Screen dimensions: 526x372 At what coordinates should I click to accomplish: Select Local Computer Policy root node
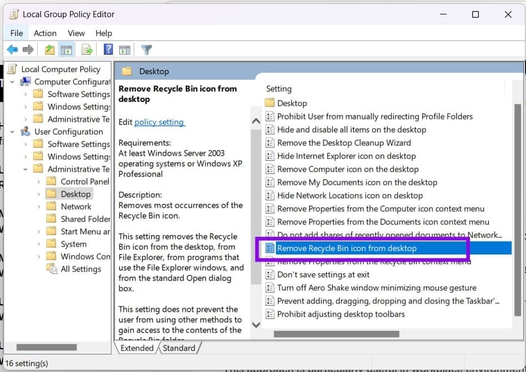(60, 69)
